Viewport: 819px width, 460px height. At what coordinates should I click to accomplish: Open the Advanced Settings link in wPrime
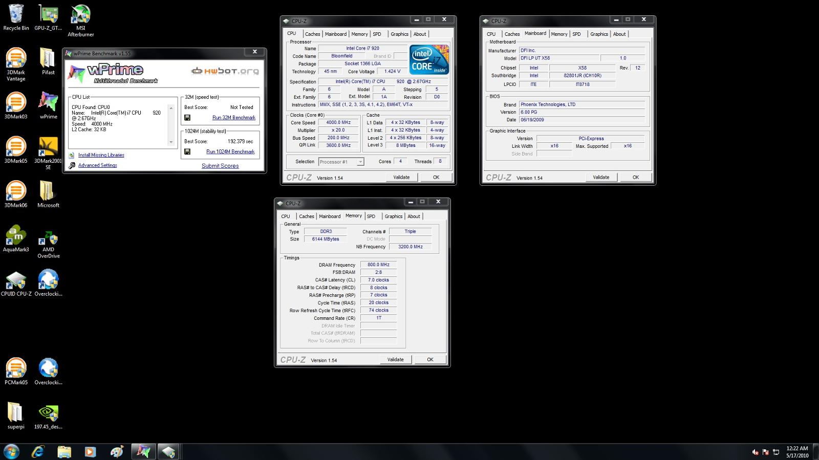98,165
